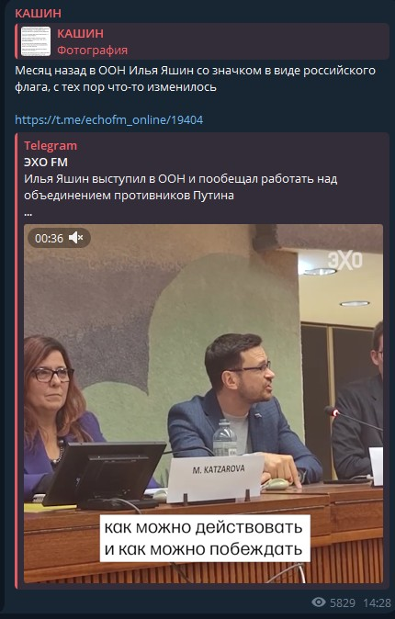The width and height of the screenshot is (395, 619).
Task: Open the replied photo thumbnail
Action: coord(36,41)
